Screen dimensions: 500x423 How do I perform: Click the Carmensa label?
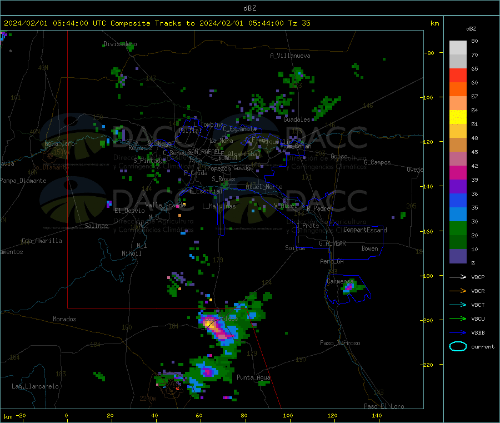pyautogui.click(x=340, y=281)
